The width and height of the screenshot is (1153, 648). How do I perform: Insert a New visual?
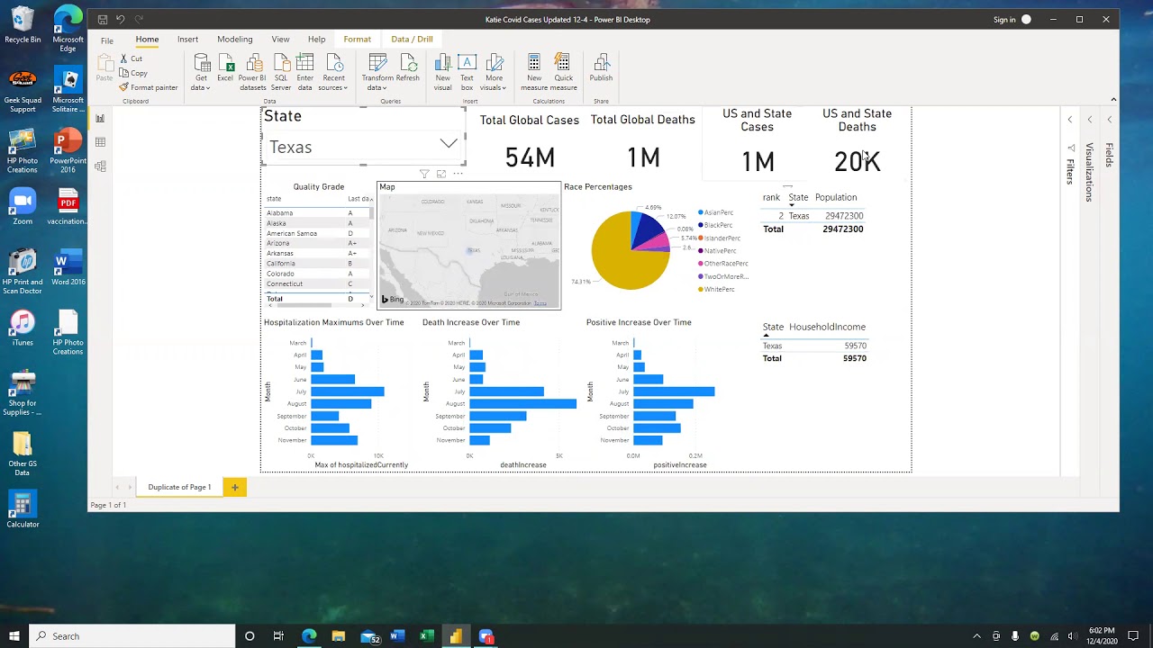point(443,72)
